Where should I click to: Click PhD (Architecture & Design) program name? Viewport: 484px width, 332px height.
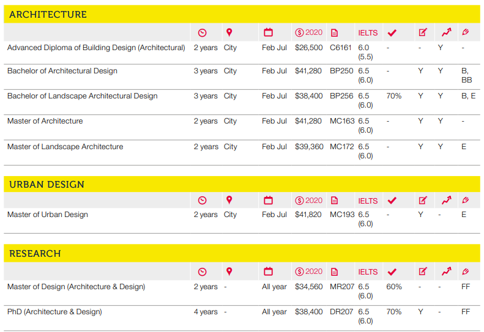click(x=54, y=312)
